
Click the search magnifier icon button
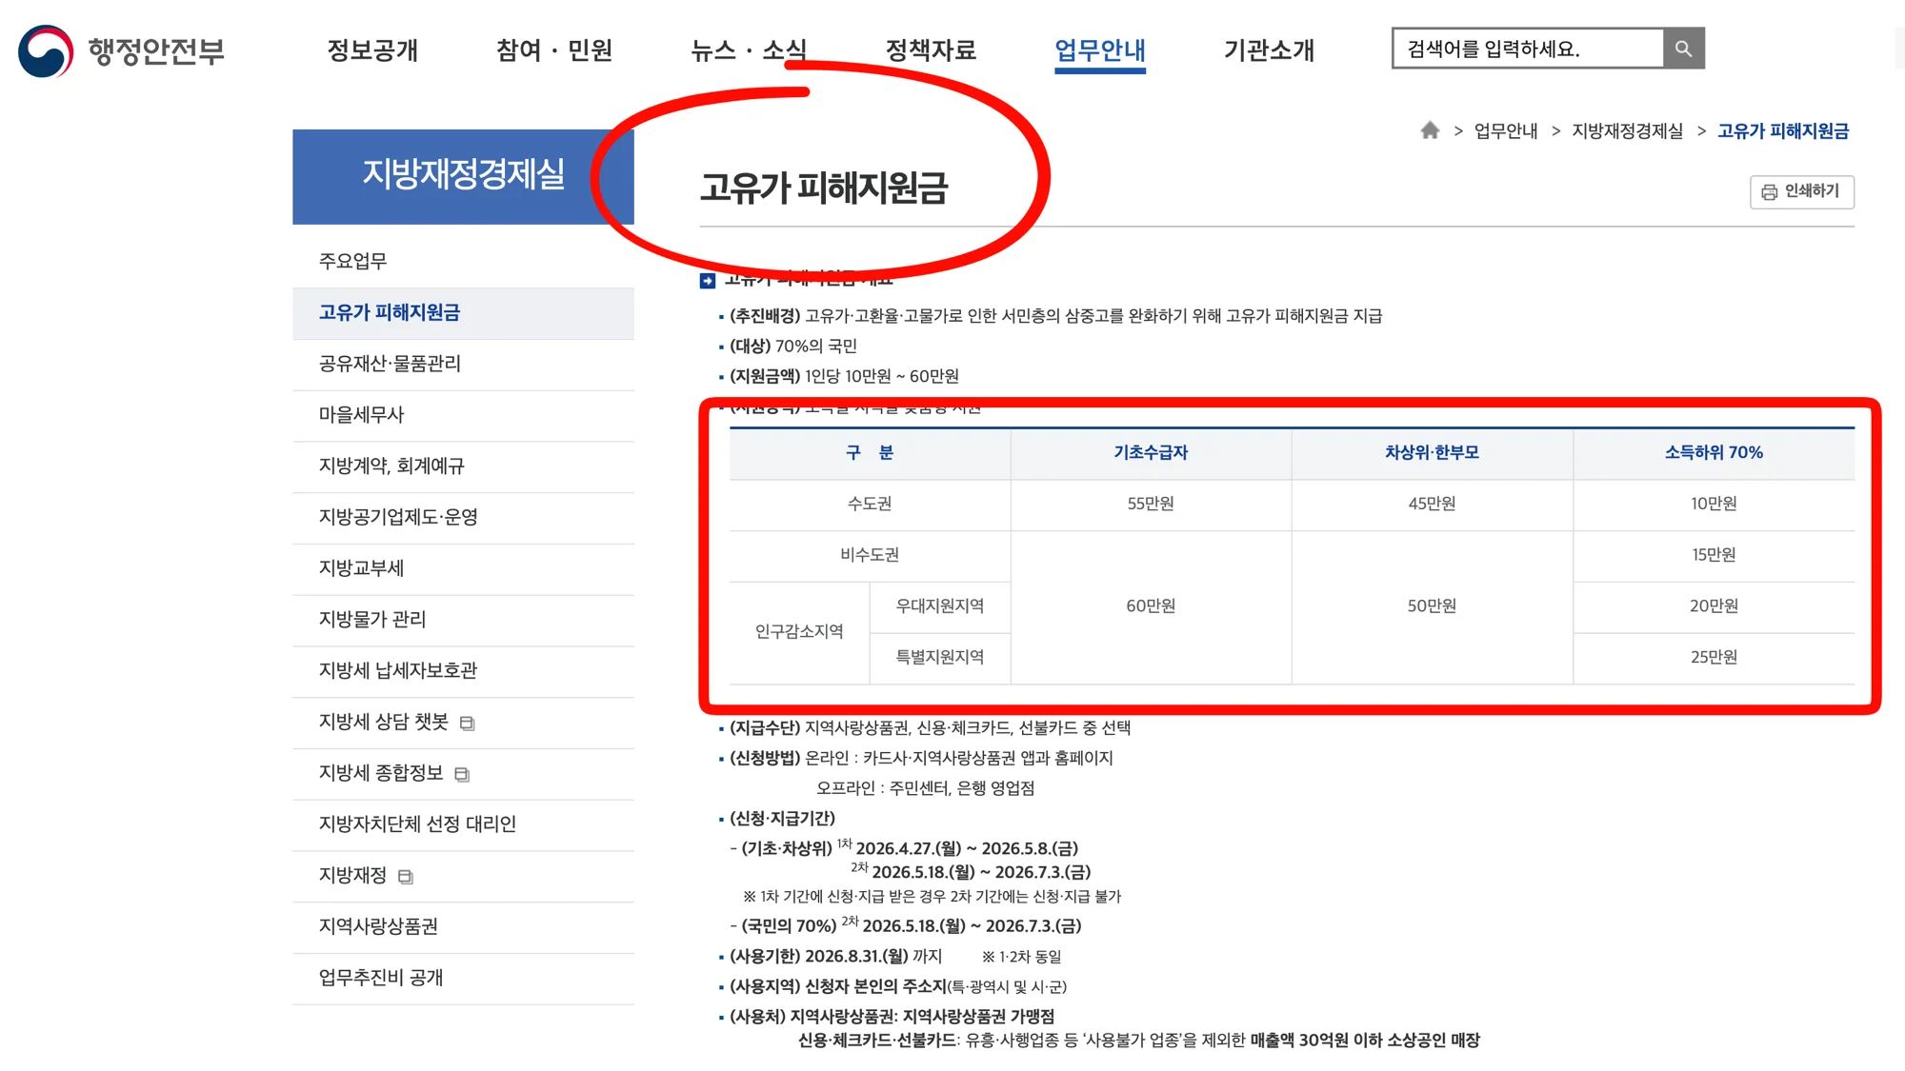[1683, 49]
